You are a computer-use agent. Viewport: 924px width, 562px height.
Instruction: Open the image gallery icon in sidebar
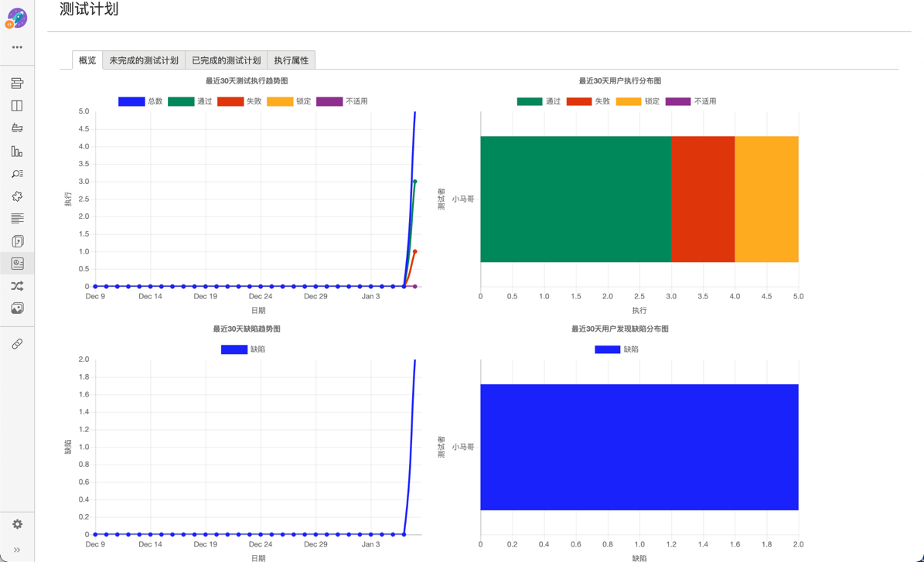[x=17, y=308]
